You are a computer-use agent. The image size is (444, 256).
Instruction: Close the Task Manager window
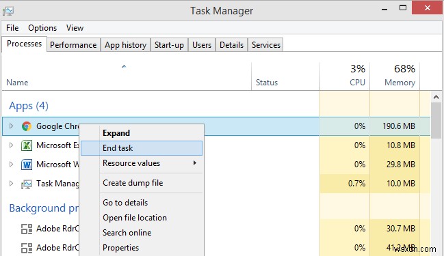pos(428,8)
